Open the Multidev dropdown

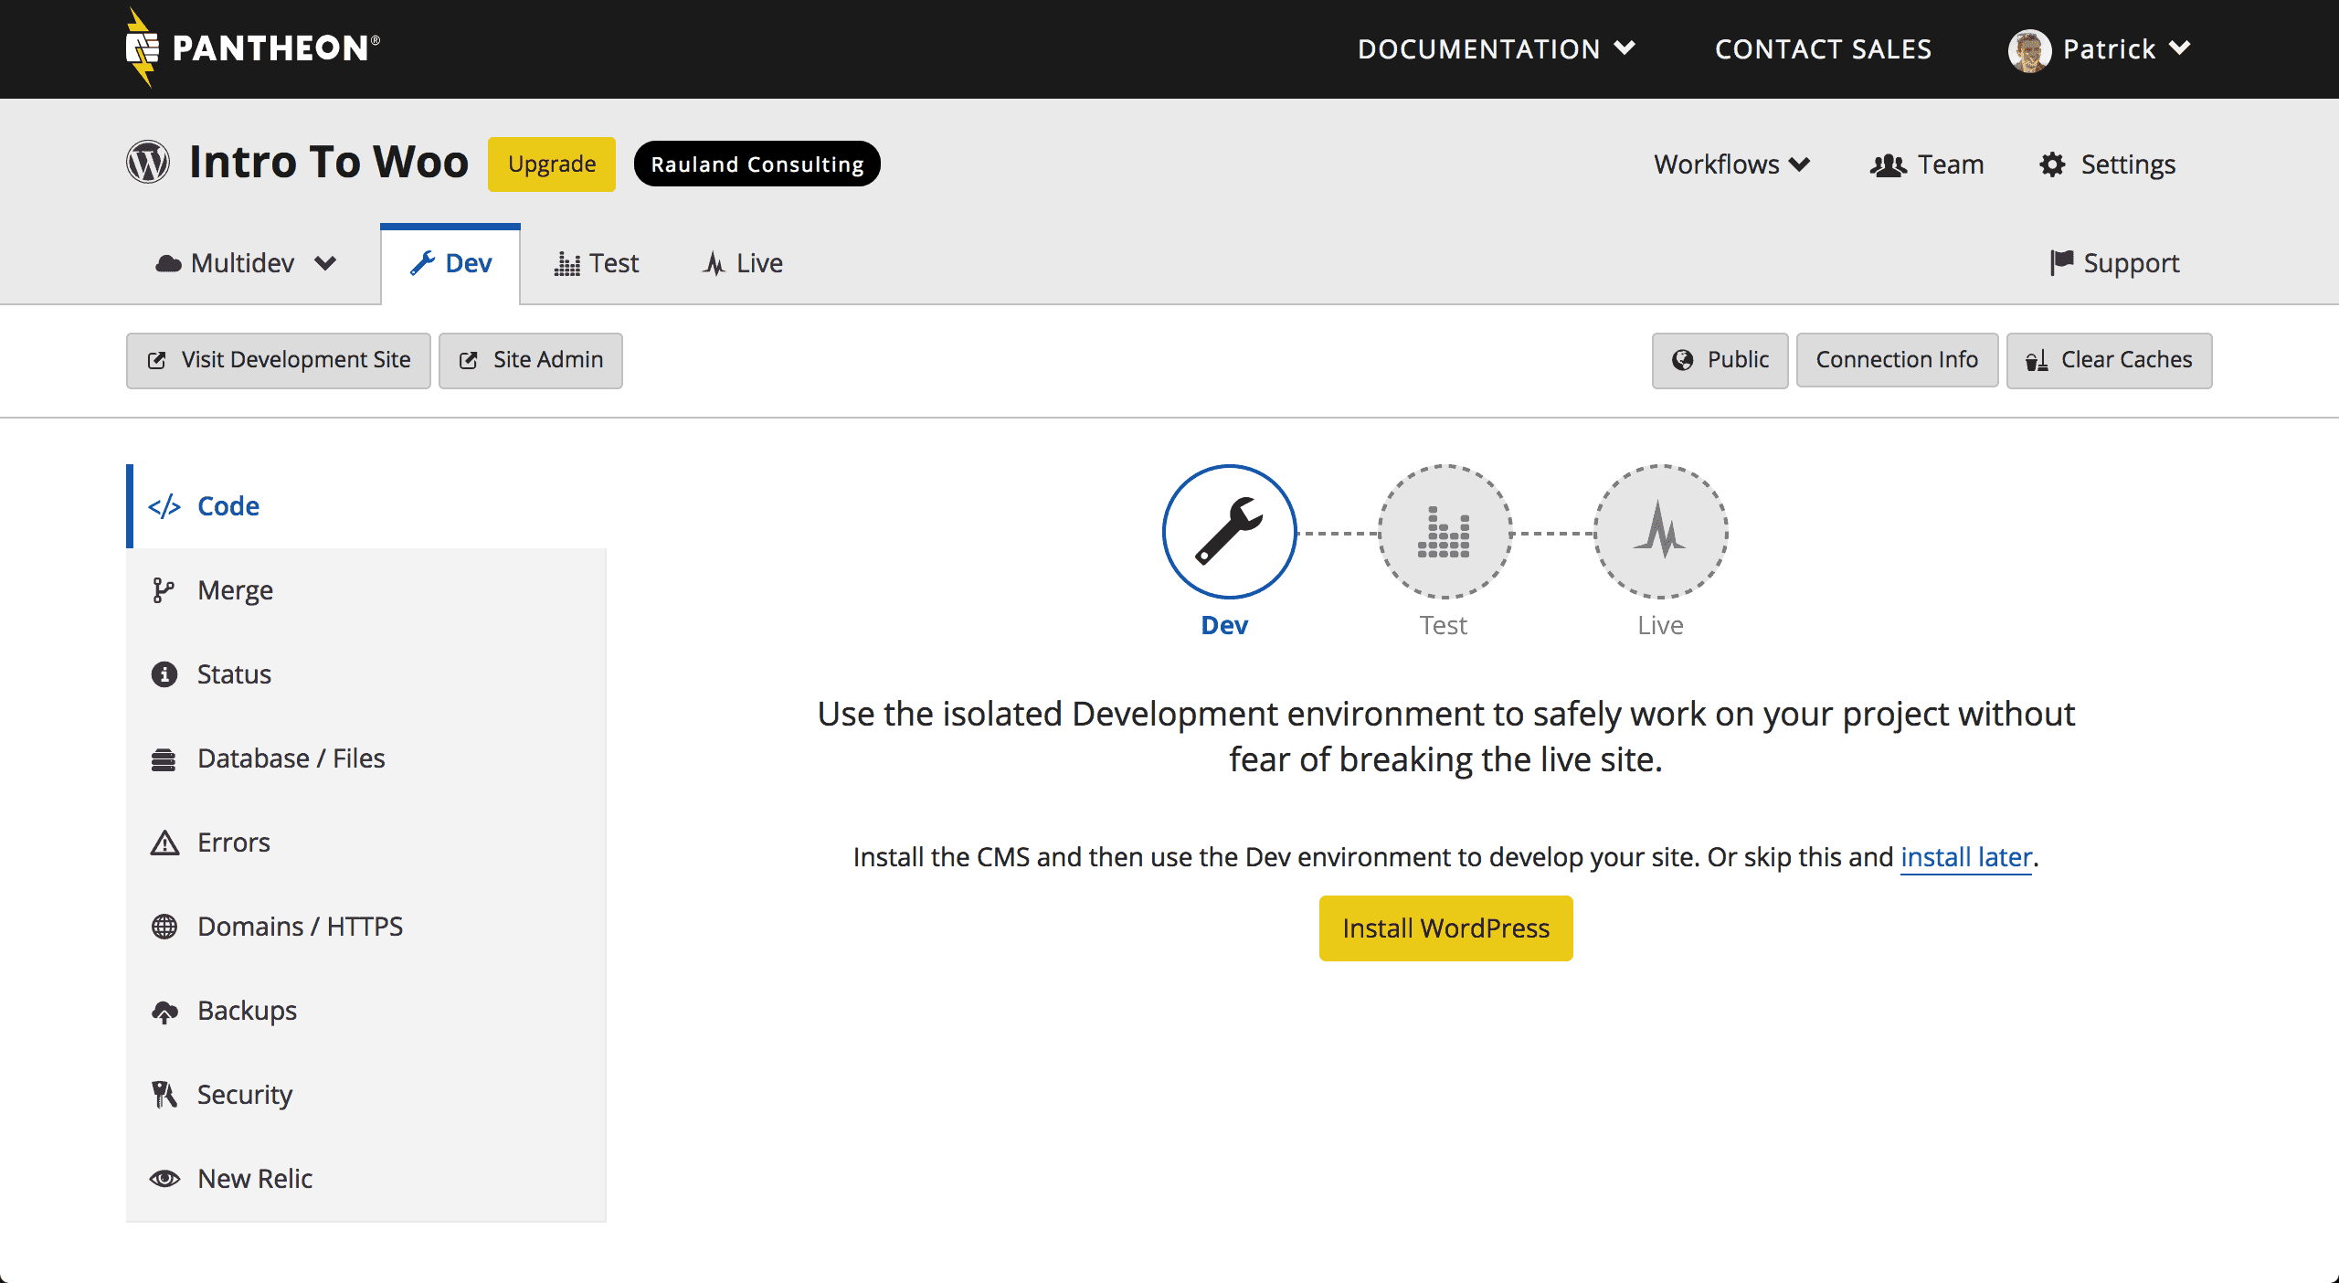244,263
